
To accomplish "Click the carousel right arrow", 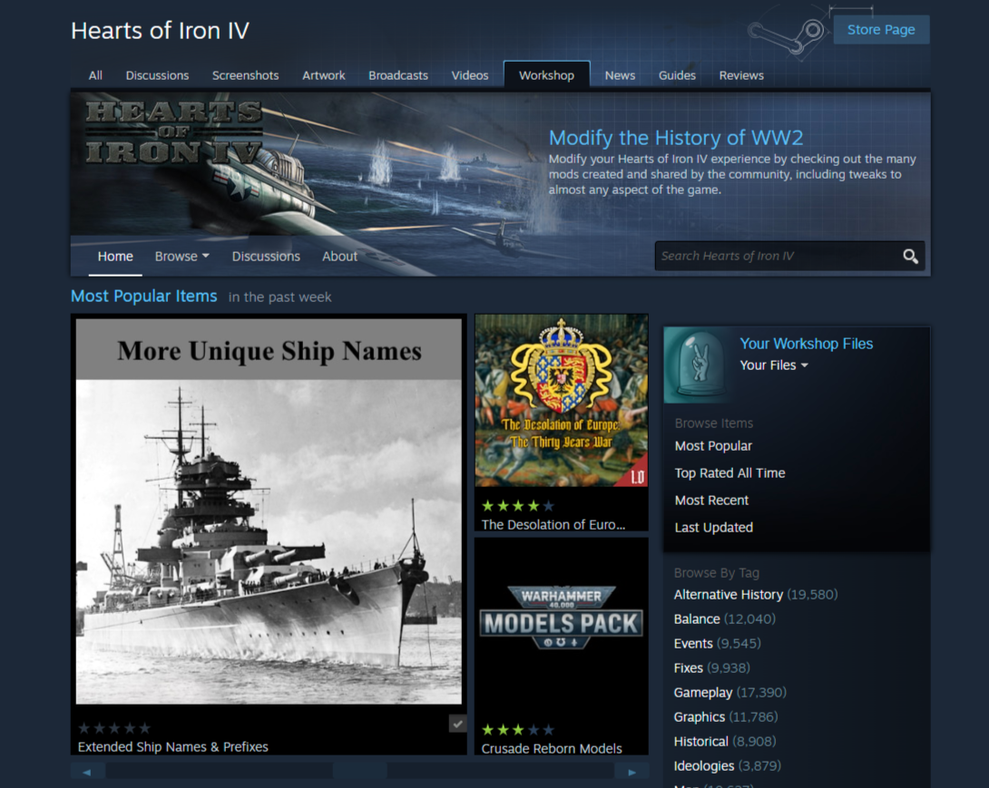I will coord(632,772).
